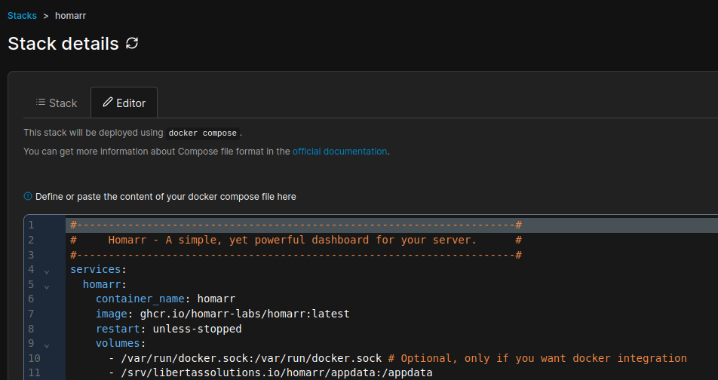Viewport: 718px width, 380px height.
Task: Click the pencil icon on the Editor tab
Action: point(108,102)
